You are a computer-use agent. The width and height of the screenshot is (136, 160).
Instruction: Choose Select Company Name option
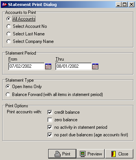(9, 41)
